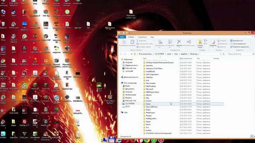Viewport: 255px width, 143px height.
Task: Select the Mozilla Firefox desktop icon
Action: tap(3, 99)
